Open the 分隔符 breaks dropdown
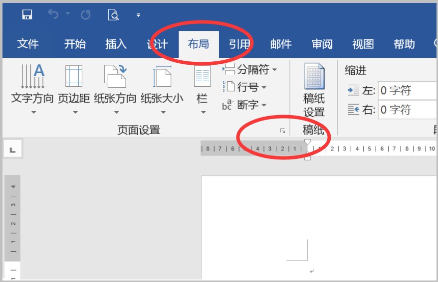 (274, 69)
